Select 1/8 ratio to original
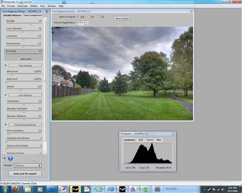The width and height of the screenshot is (242, 193). point(78,17)
